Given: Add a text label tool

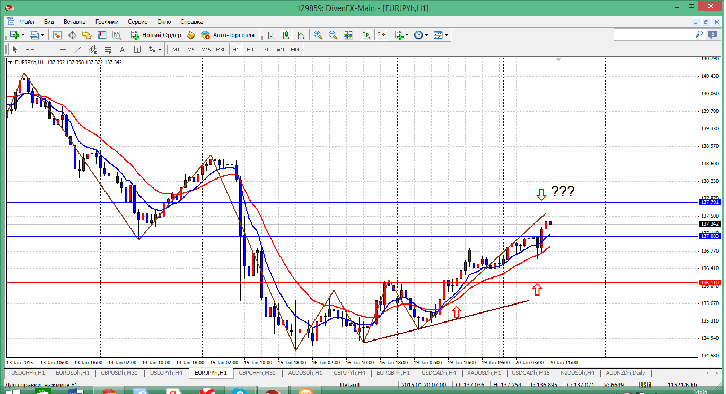Looking at the screenshot, I should pyautogui.click(x=122, y=49).
